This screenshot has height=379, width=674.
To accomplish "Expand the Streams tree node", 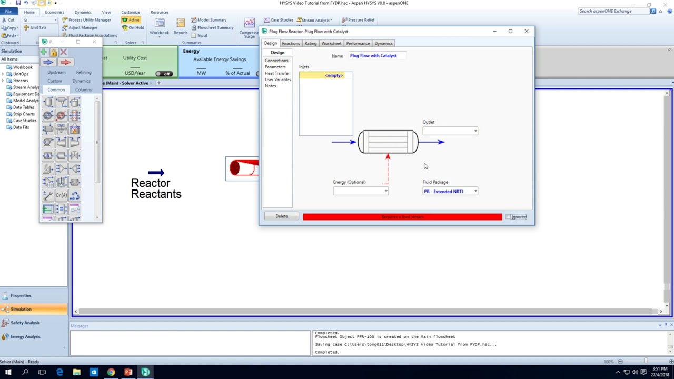I will (3, 81).
